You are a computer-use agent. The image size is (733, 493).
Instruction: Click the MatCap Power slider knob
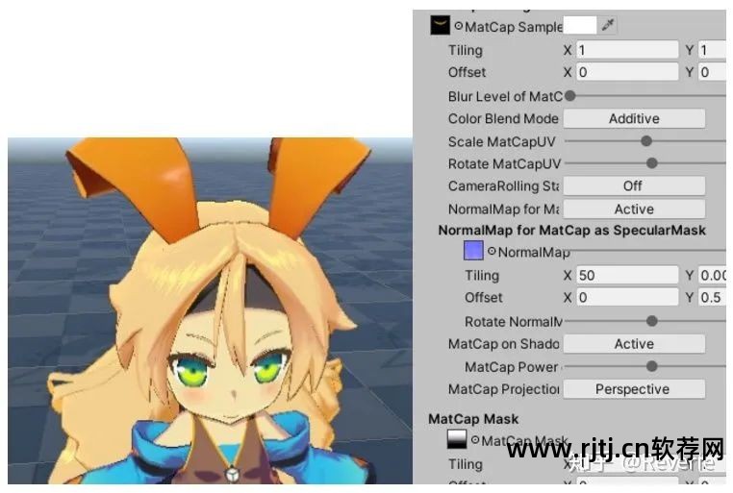[x=652, y=366]
